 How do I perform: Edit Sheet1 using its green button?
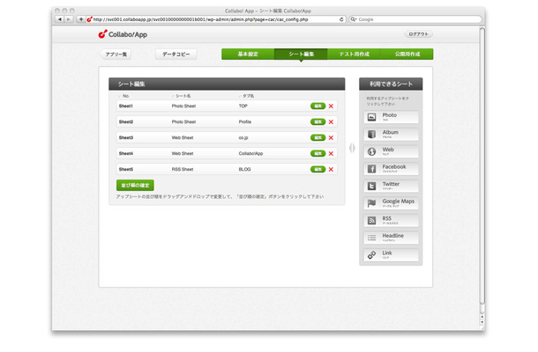coord(318,106)
